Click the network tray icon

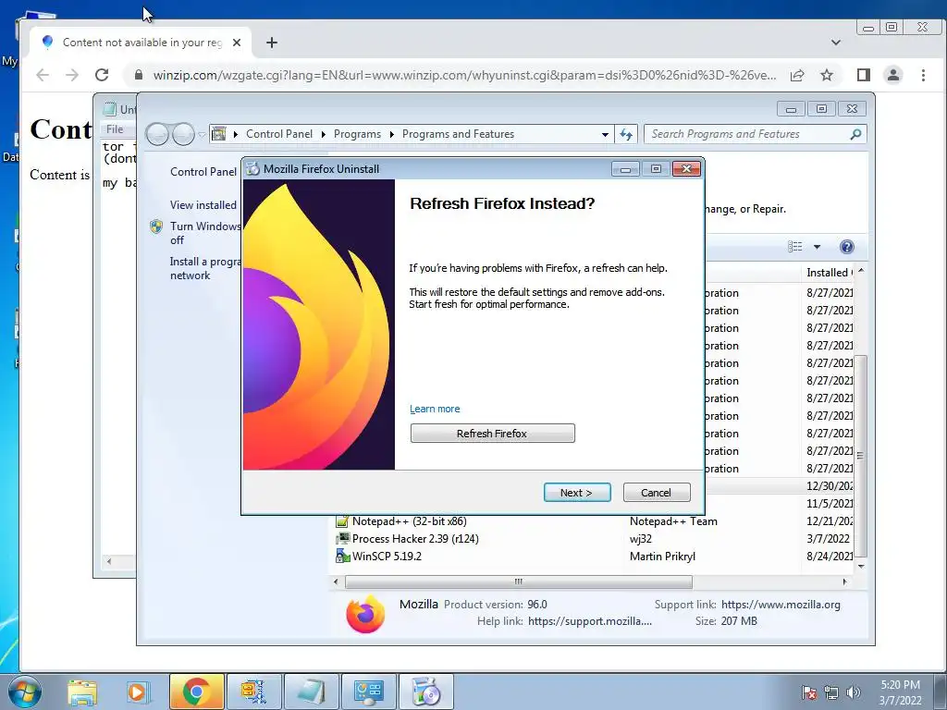[x=831, y=692]
